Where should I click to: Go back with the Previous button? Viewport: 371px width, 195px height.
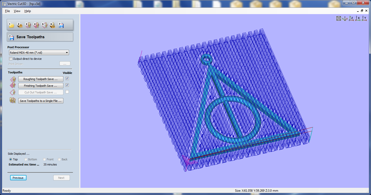point(18,178)
